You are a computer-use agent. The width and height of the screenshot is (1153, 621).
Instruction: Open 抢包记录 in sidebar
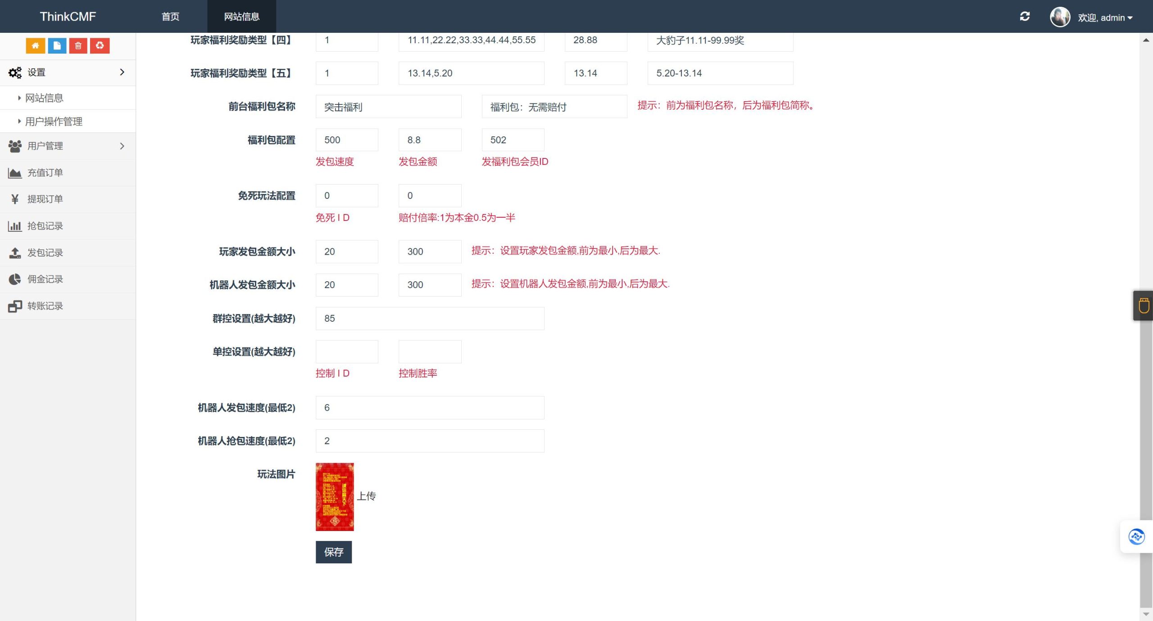45,226
